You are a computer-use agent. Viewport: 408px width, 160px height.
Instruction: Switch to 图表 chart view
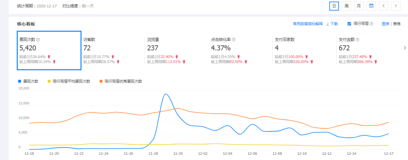385,24
